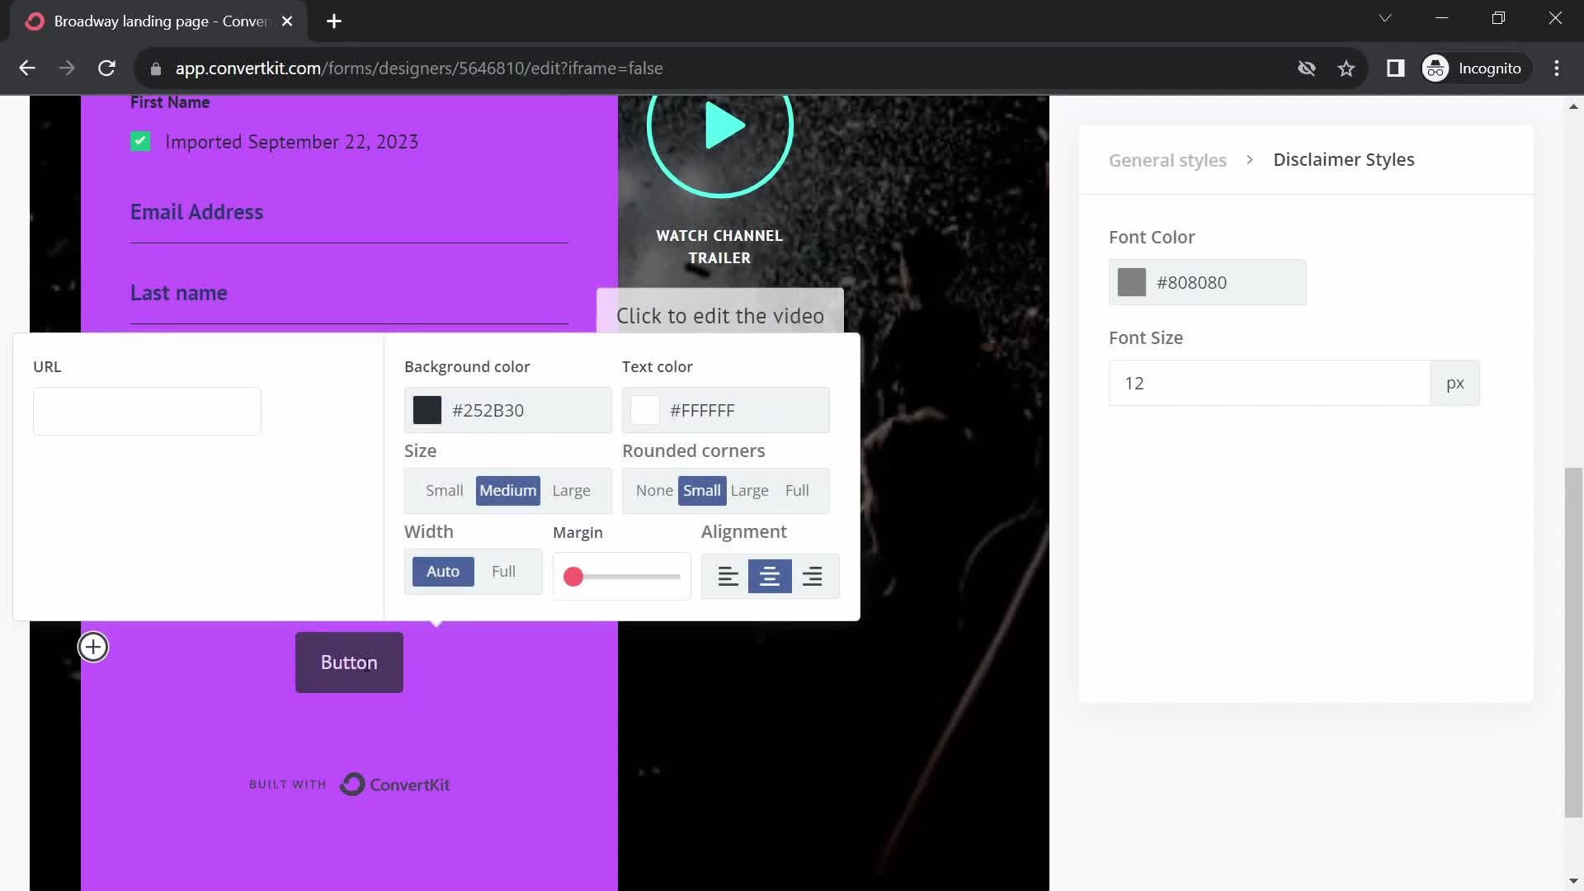Click the First Name label

tap(170, 102)
